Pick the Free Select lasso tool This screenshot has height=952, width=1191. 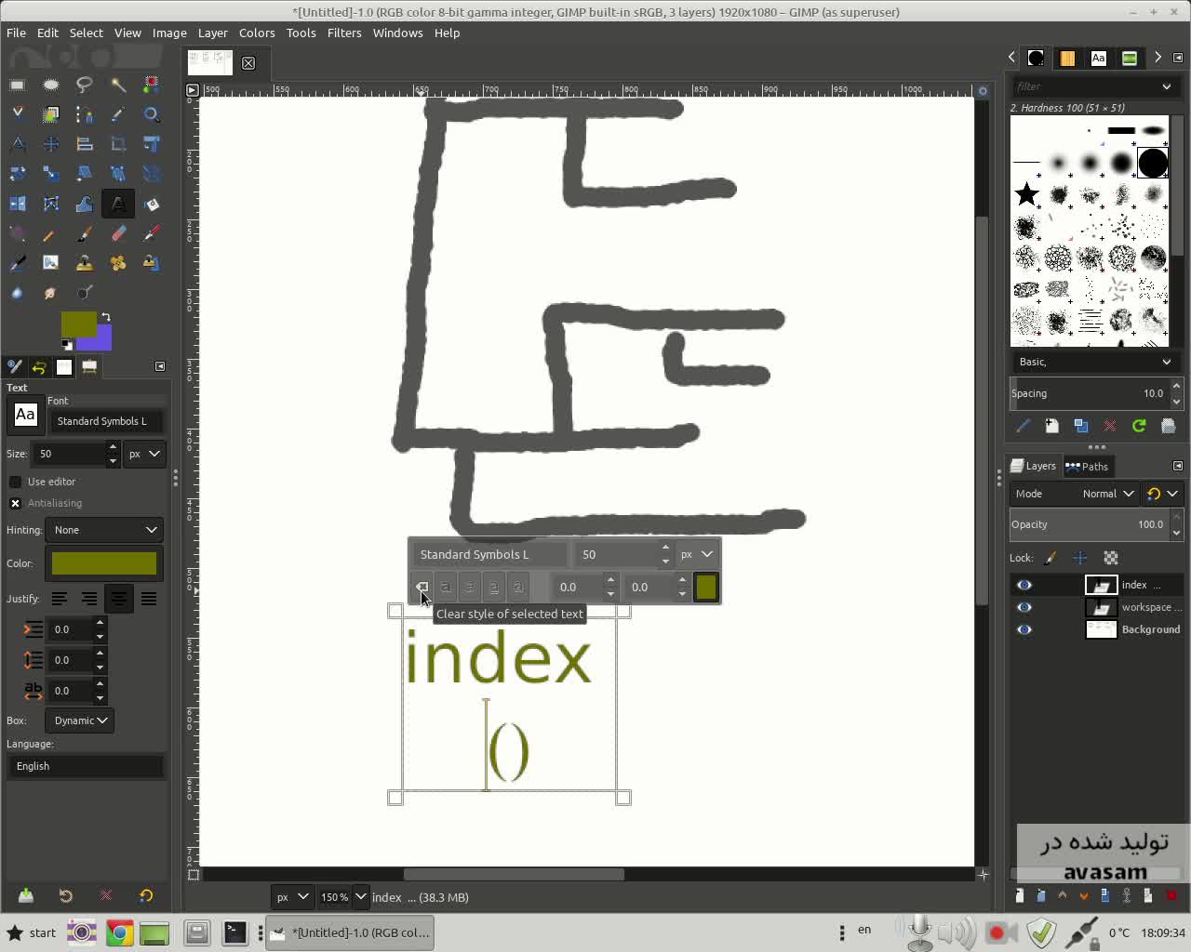85,85
